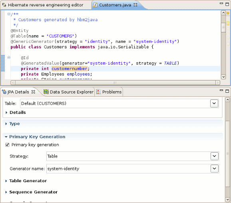231x203 pixels.
Task: Collapse the @Id annotation fold marker
Action: point(9,57)
